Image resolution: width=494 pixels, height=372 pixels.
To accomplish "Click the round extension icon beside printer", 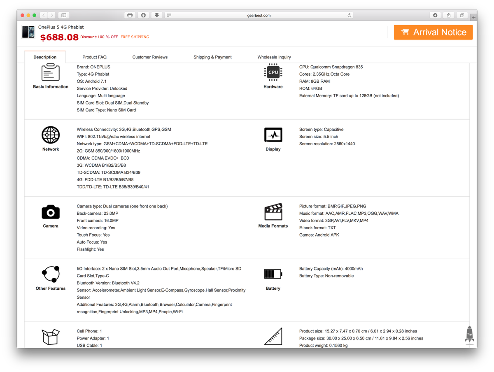I will coord(143,15).
